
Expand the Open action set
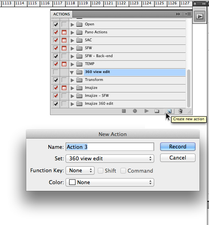(72, 25)
